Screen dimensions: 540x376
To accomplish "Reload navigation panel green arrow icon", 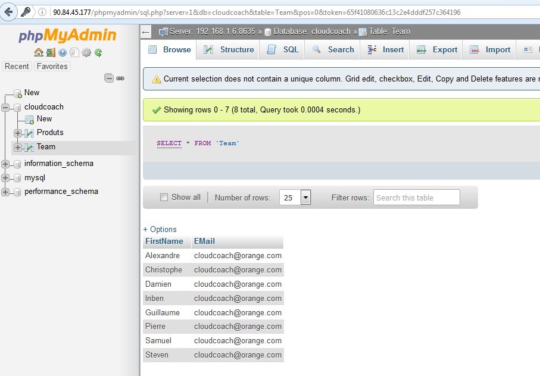I will [x=98, y=52].
